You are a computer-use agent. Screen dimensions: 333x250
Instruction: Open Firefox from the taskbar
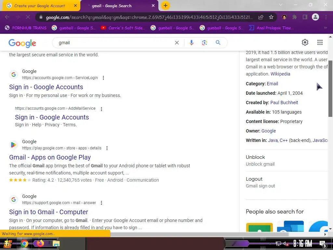click(x=40, y=243)
